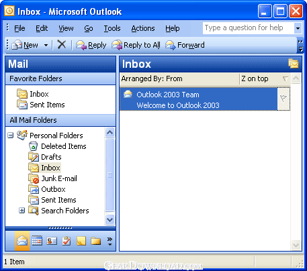The width and height of the screenshot is (307, 271).
Task: Click the Delete X toolbar icon
Action: click(62, 44)
